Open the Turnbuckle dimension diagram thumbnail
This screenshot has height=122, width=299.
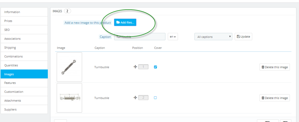pos(69,98)
